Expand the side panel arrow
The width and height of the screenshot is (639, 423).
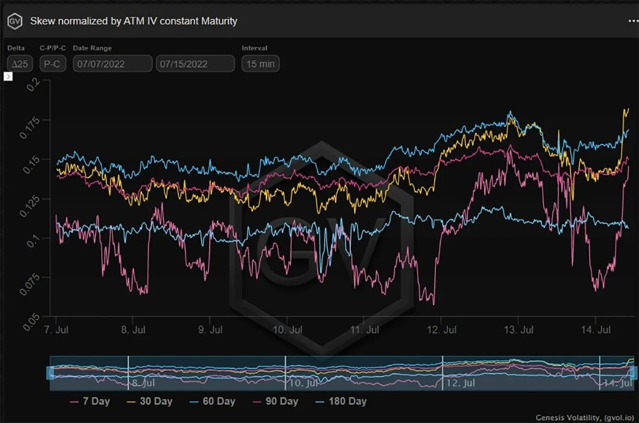pos(8,77)
